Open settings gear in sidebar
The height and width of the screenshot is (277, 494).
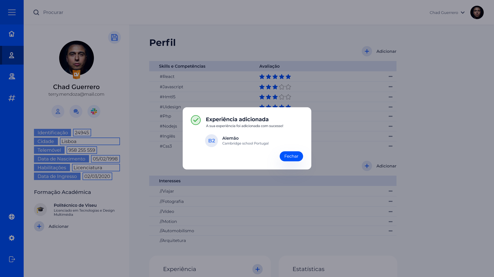[12, 238]
